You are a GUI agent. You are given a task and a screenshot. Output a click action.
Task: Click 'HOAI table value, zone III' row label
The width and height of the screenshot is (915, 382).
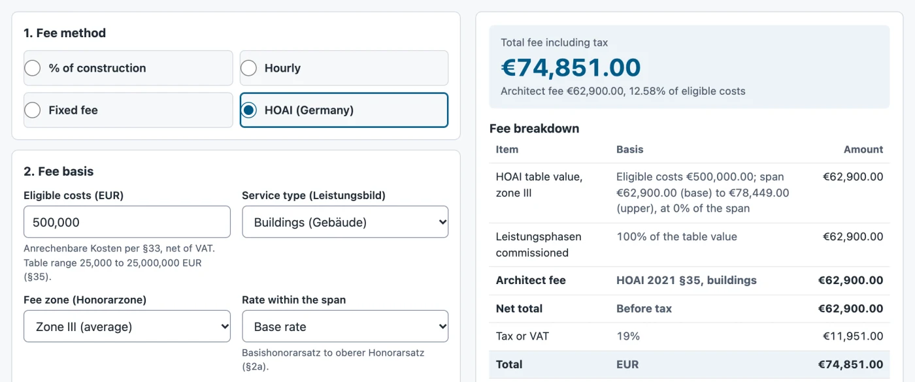pyautogui.click(x=539, y=185)
